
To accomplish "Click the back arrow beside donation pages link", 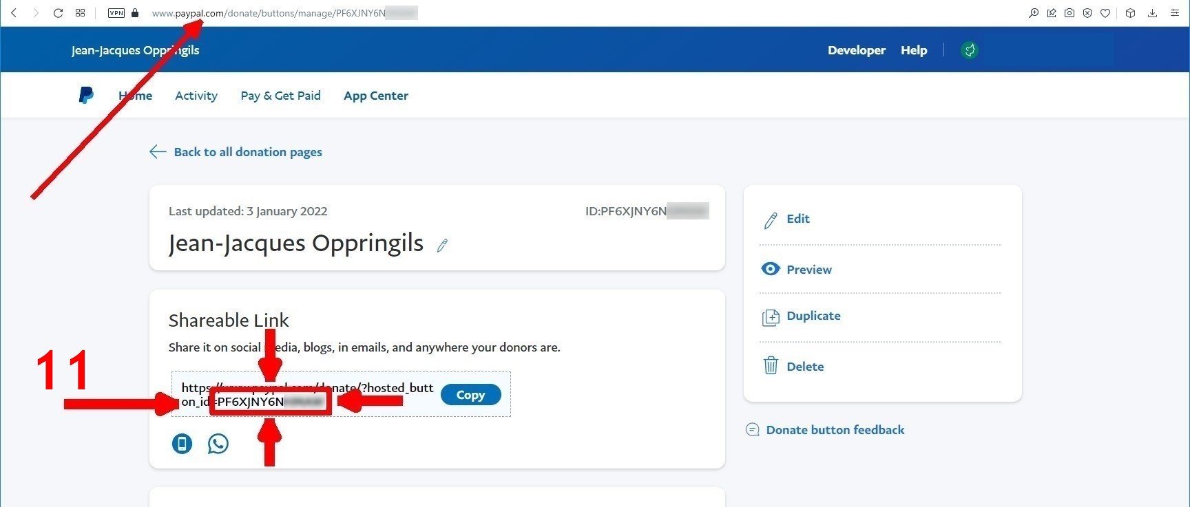I will tap(158, 152).
